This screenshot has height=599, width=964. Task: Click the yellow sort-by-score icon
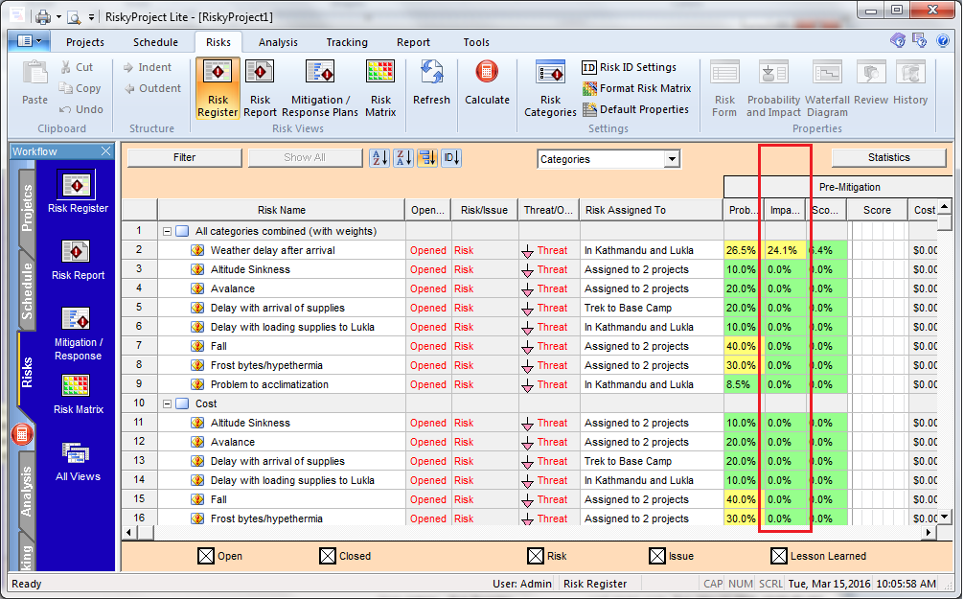pos(427,158)
